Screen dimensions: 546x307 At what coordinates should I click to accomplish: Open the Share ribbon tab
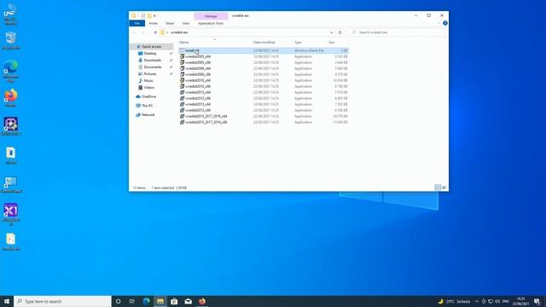[x=170, y=23]
